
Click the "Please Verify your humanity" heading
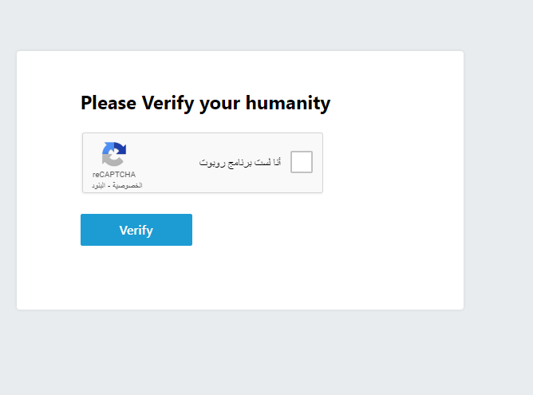click(x=205, y=104)
